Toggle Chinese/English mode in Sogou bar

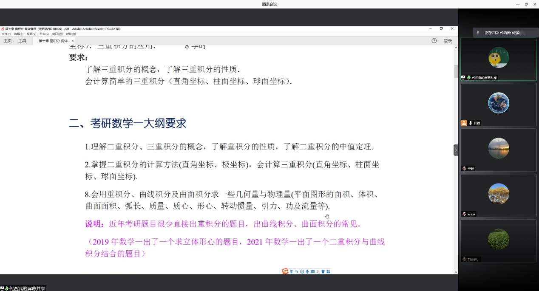pyautogui.click(x=292, y=271)
